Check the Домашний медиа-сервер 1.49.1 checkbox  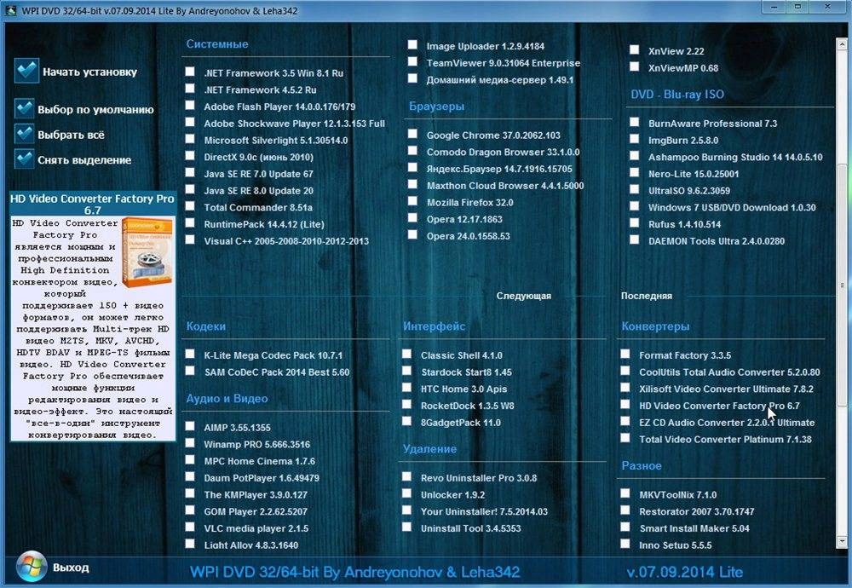click(413, 78)
